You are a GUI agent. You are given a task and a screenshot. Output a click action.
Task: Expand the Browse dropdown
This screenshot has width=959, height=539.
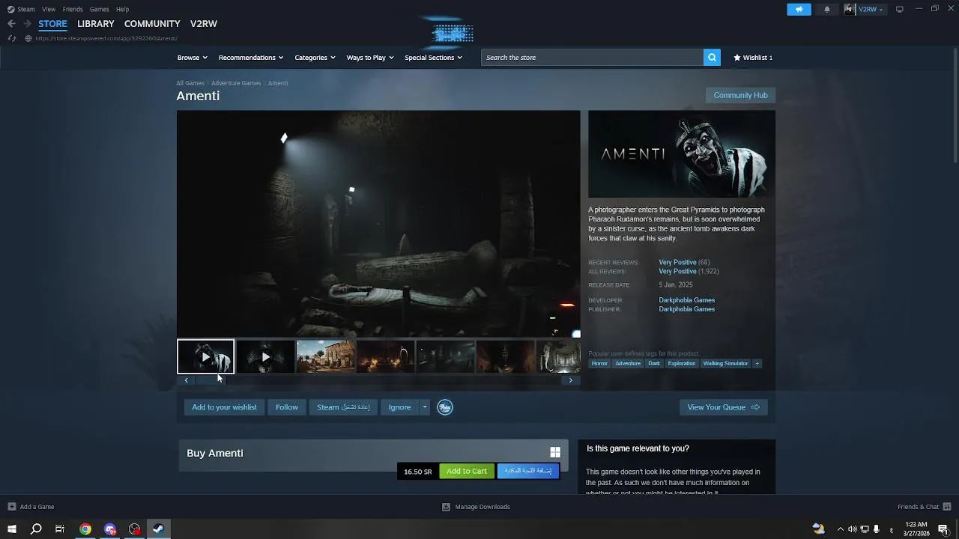[193, 58]
